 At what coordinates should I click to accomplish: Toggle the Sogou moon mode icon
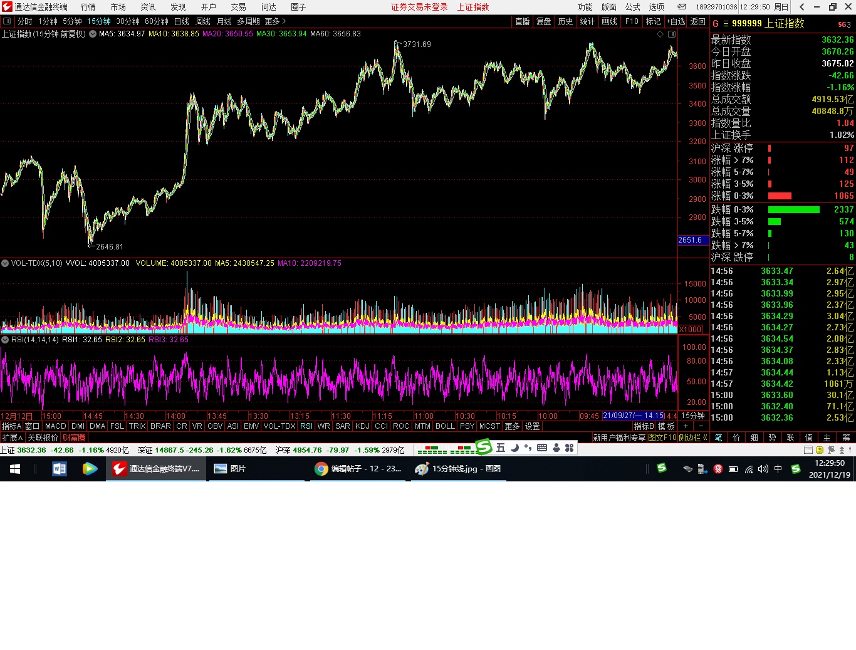click(x=514, y=448)
